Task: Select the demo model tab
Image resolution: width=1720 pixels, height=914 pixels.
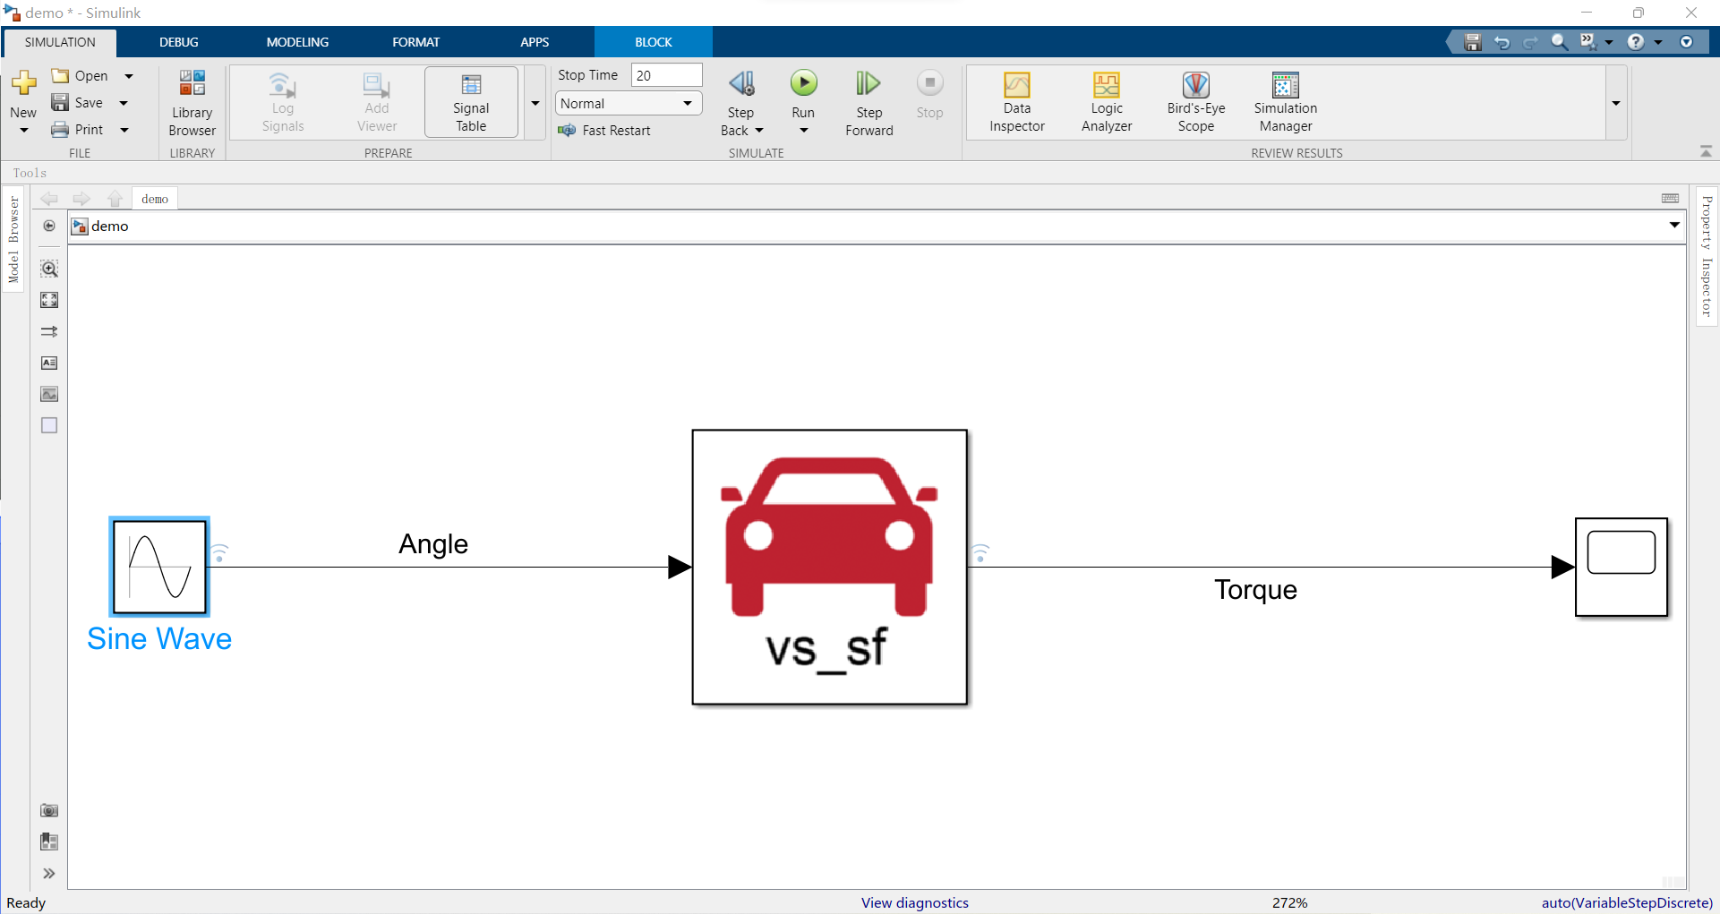Action: (x=155, y=199)
